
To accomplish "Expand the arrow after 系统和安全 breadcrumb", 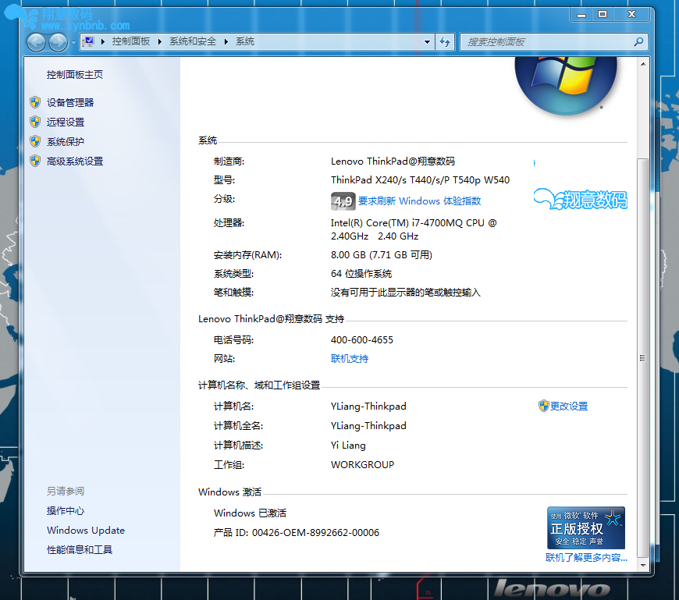I will pyautogui.click(x=226, y=41).
